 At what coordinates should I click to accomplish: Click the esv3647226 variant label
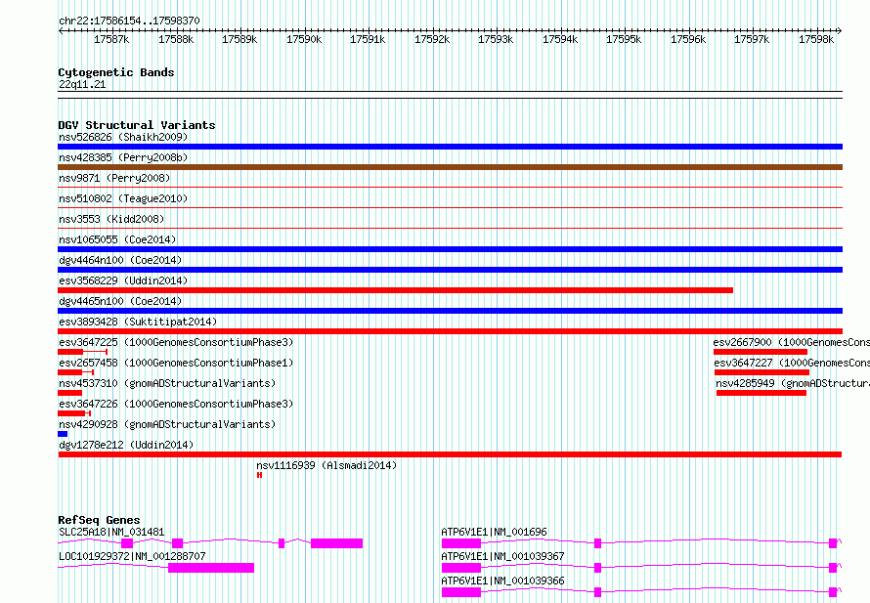coord(176,404)
